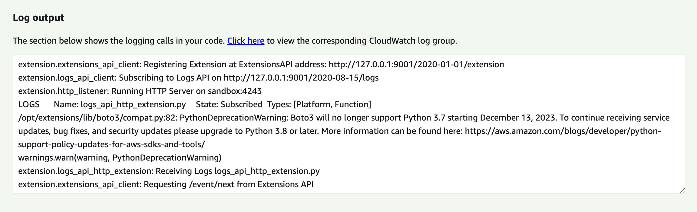This screenshot has width=697, height=212.
Task: Select the Logs API subscription log line
Action: 198,78
